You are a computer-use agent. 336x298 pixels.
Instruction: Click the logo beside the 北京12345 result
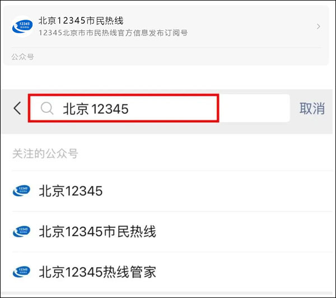pyautogui.click(x=22, y=191)
